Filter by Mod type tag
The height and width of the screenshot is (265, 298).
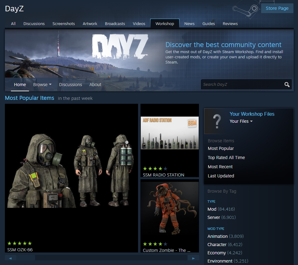coord(221,209)
